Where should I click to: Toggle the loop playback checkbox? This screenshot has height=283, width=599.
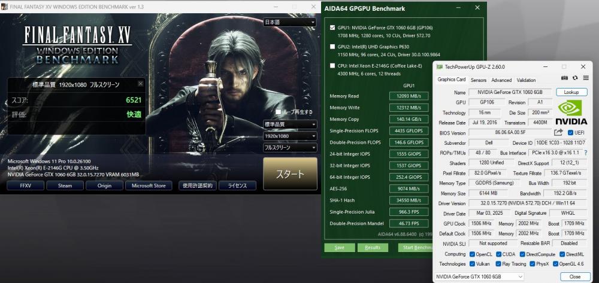[x=279, y=112]
